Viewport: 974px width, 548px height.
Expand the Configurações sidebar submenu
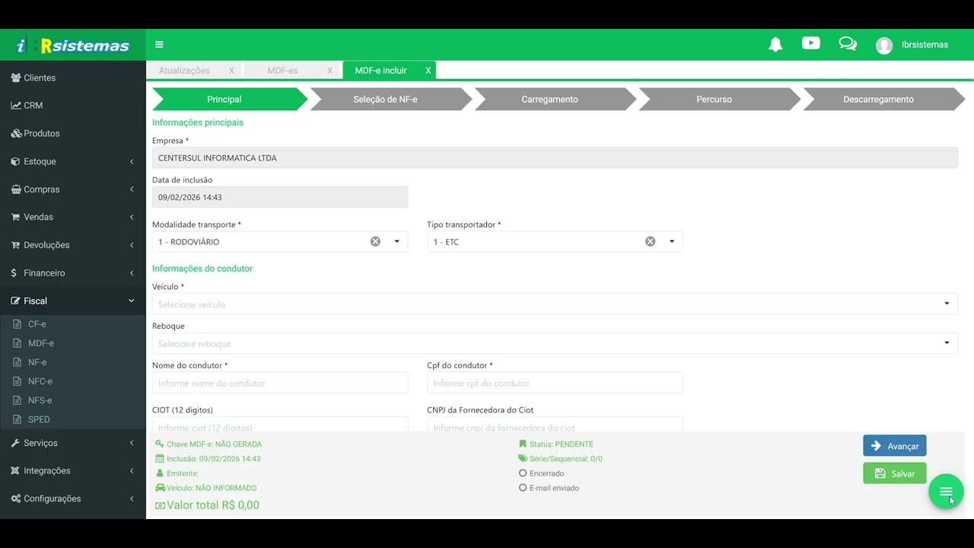[132, 499]
